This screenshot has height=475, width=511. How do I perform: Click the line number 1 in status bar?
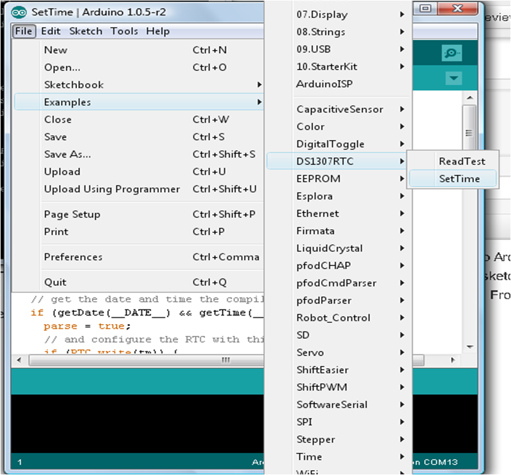click(20, 462)
